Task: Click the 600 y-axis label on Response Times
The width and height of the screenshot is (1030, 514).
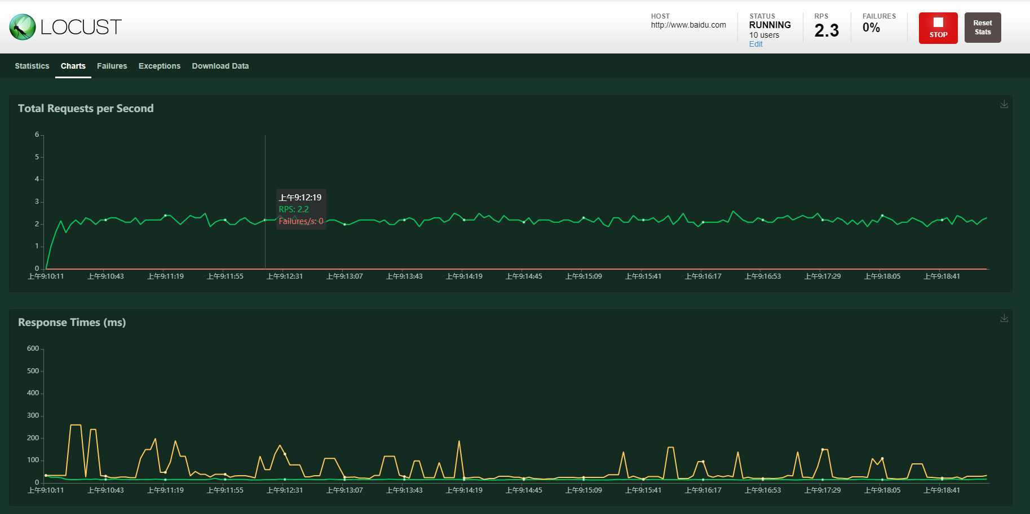Action: [33, 348]
